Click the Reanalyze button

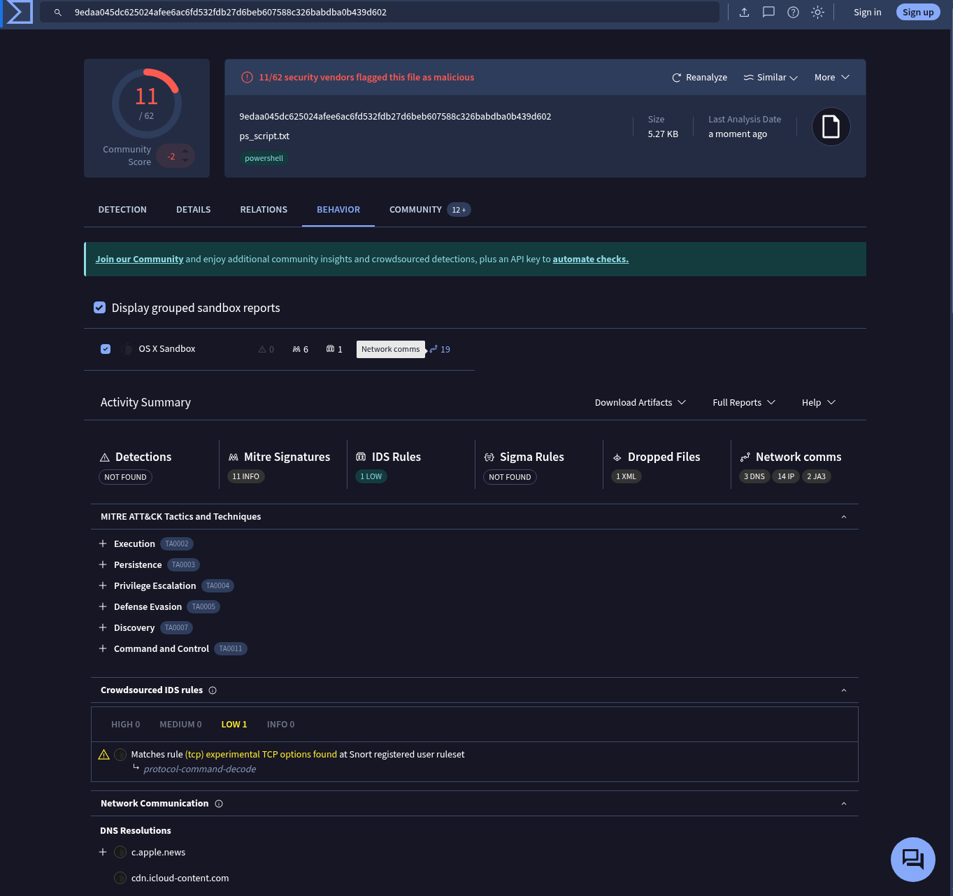(x=699, y=78)
